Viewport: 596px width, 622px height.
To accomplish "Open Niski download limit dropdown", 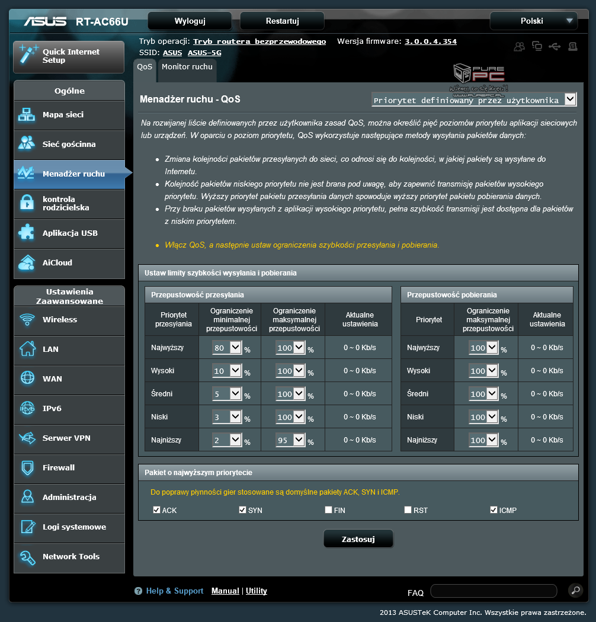I will [483, 416].
